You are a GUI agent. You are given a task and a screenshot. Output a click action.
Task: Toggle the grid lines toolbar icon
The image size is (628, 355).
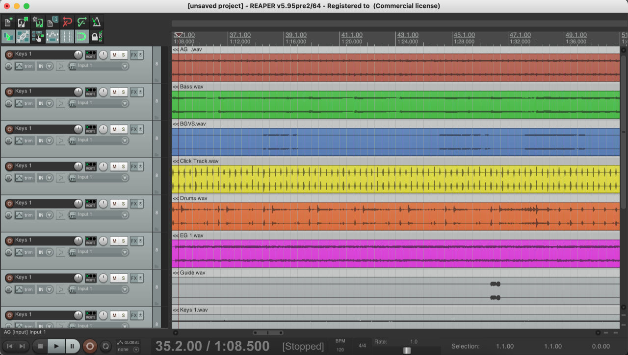click(67, 36)
